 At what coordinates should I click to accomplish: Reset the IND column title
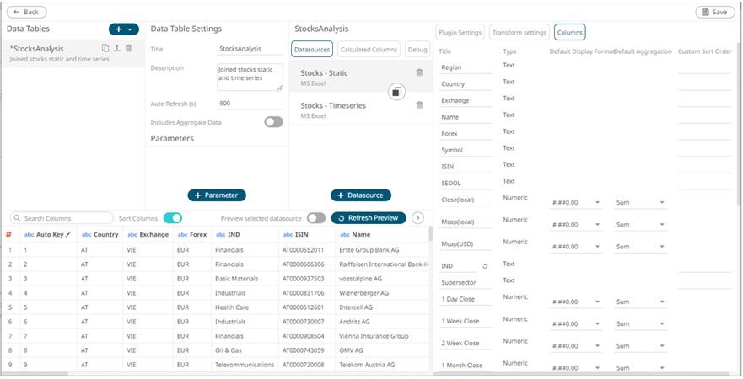tap(485, 265)
